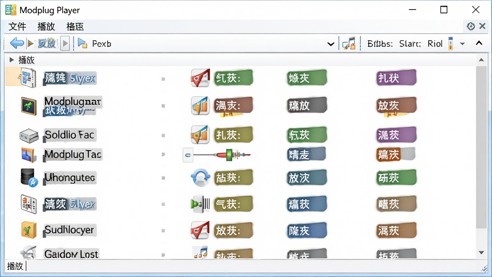The height and width of the screenshot is (277, 492).
Task: Click the "Start:" label in the toolbar
Action: point(410,44)
